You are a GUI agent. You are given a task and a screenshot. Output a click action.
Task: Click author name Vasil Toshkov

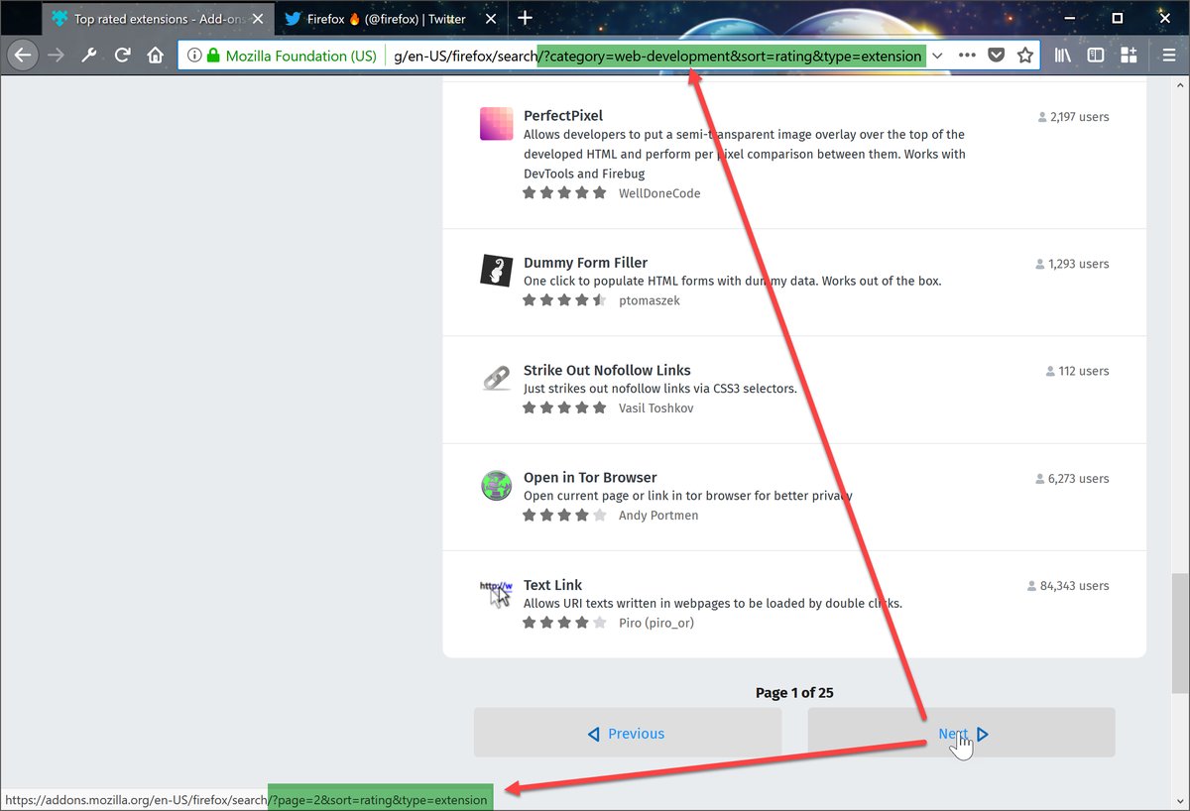click(657, 407)
